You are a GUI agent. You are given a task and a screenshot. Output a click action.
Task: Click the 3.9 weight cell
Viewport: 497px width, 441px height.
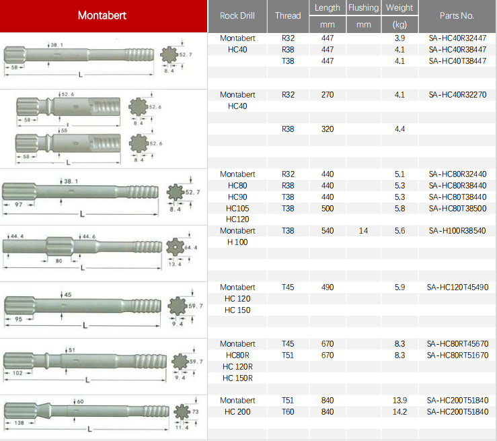[399, 38]
